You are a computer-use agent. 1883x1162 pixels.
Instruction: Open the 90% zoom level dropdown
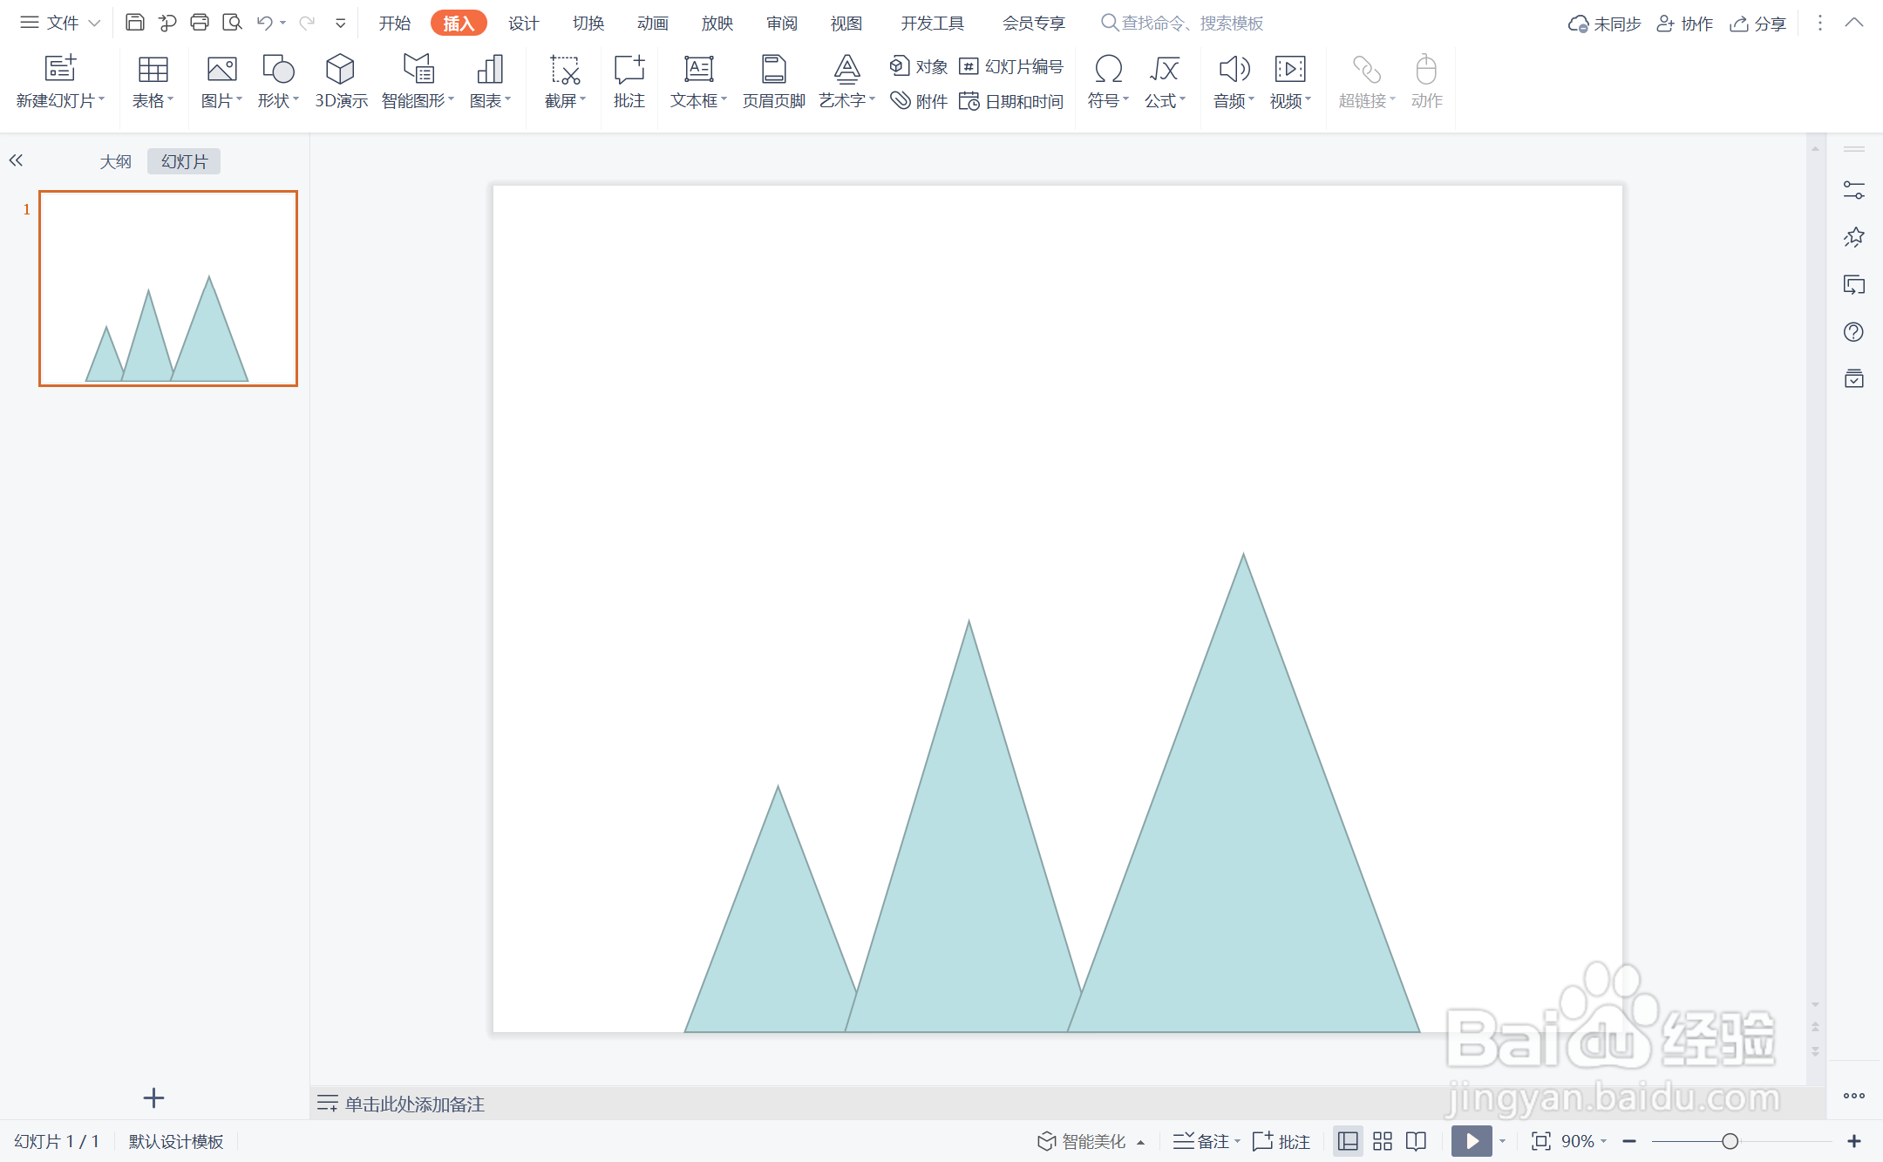[x=1584, y=1141]
